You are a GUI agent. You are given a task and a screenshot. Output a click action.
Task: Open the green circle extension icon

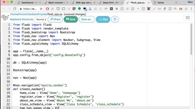(x=79, y=8)
